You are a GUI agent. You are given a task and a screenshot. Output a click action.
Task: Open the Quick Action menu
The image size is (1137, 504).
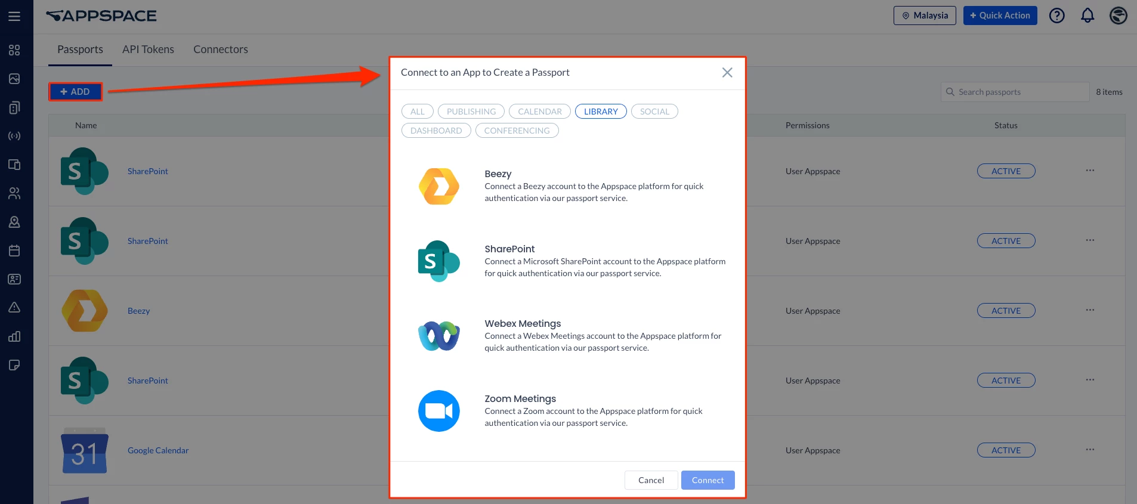pos(1000,16)
